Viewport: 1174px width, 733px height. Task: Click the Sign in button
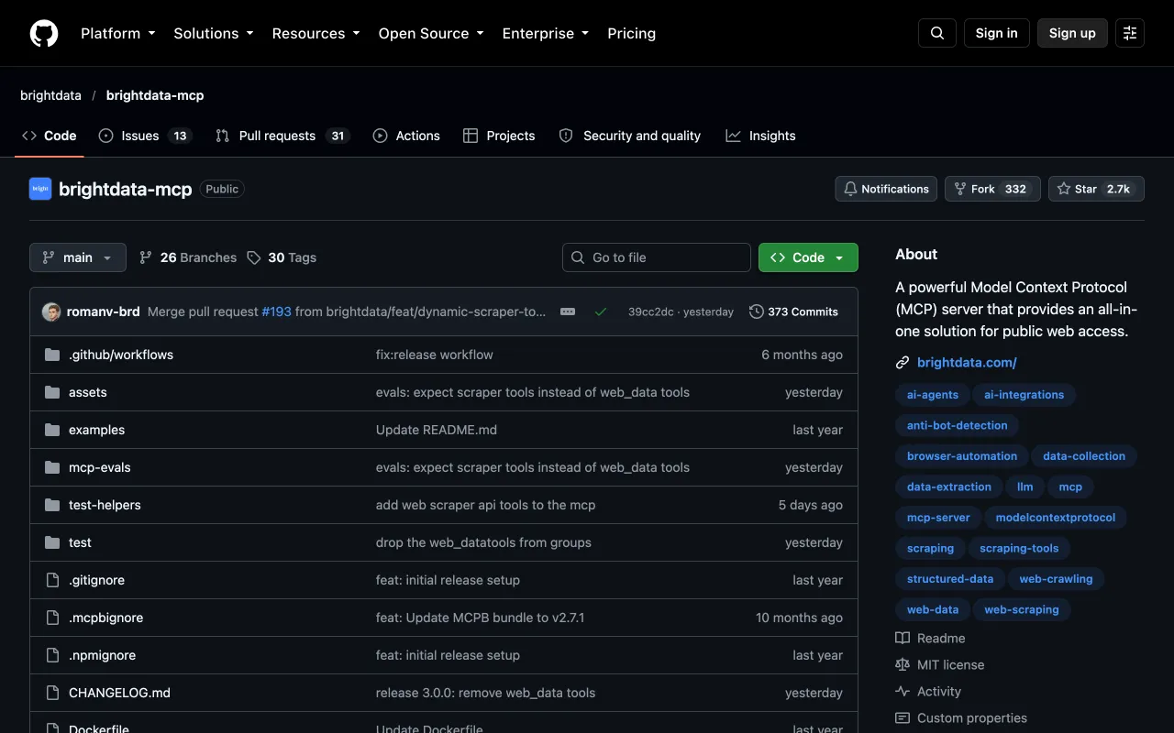(x=997, y=33)
